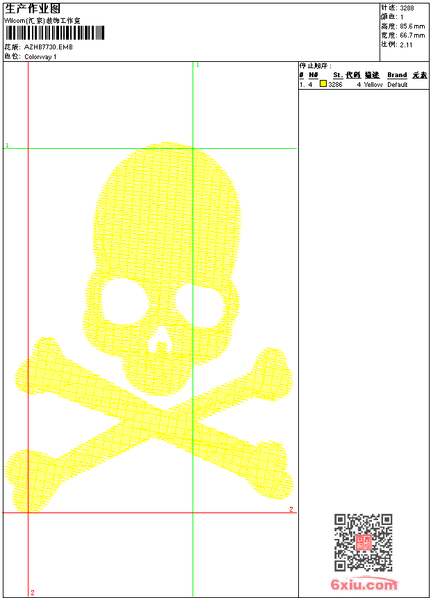Viewport: 431px width, 598px height.
Task: Click the stitch count value 3288
Action: click(407, 8)
